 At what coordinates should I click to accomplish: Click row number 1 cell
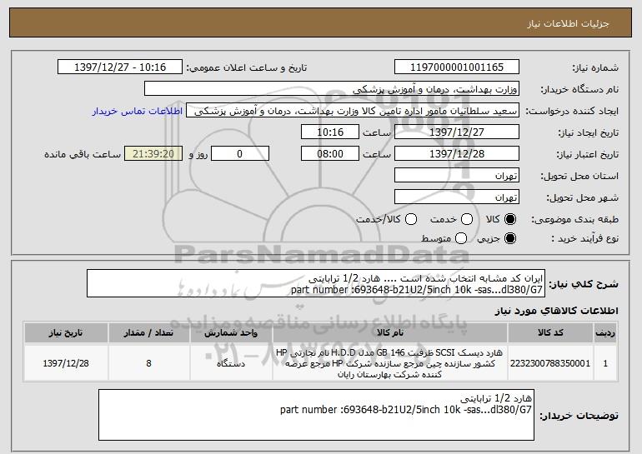tap(605, 363)
